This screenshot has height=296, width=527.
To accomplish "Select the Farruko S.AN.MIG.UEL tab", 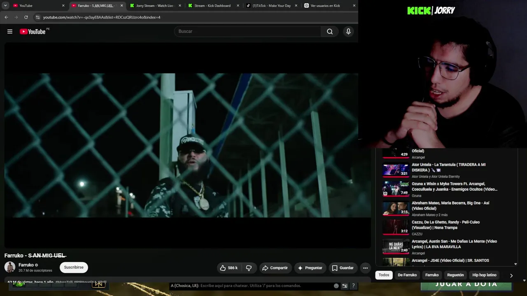I will click(x=97, y=6).
